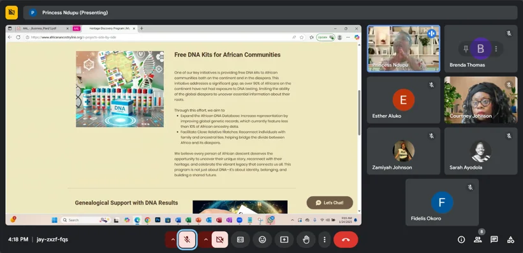
Task: Click the Windows taskbar Search box
Action: 85,220
